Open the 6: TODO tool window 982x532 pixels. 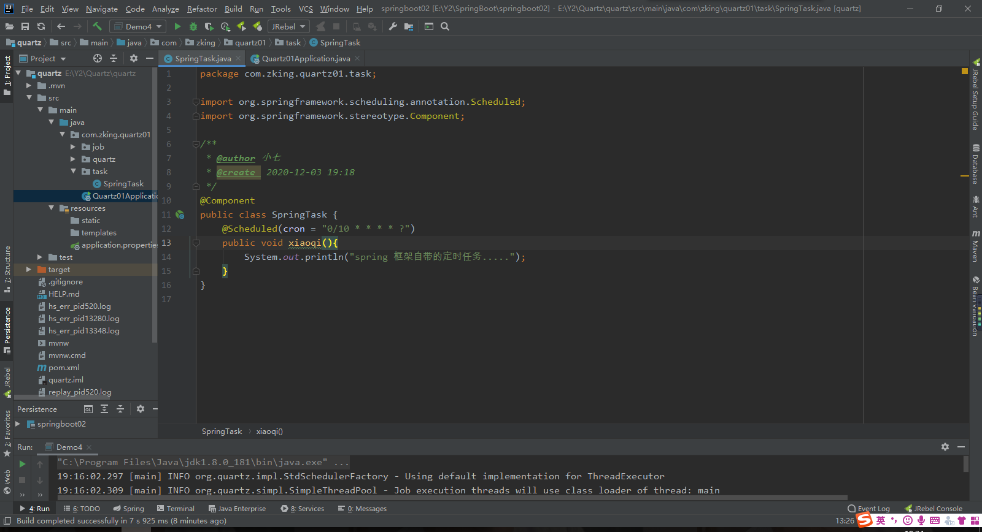pyautogui.click(x=82, y=509)
